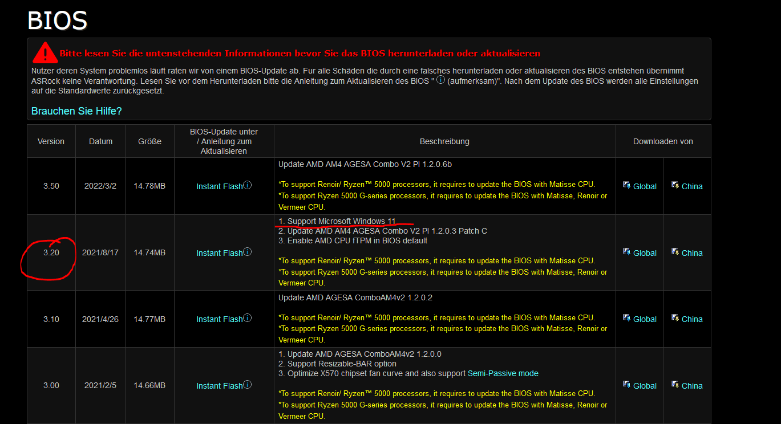Click the 'BIOS-Update unter / Anleitung' column header
Screen dimensions: 781x424
[x=224, y=141]
